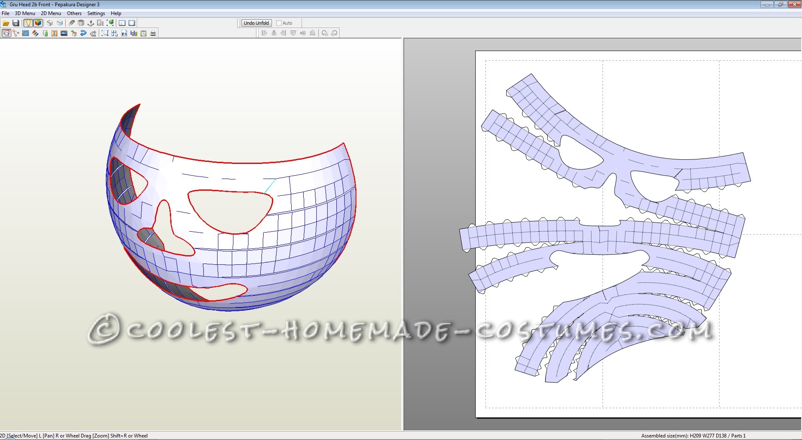Click the small cube with arrow icon
The image size is (802, 440).
pyautogui.click(x=74, y=33)
